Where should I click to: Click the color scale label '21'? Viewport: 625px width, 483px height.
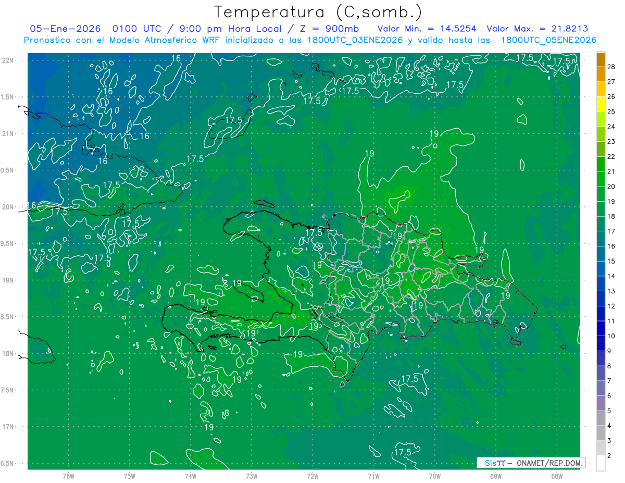click(611, 171)
